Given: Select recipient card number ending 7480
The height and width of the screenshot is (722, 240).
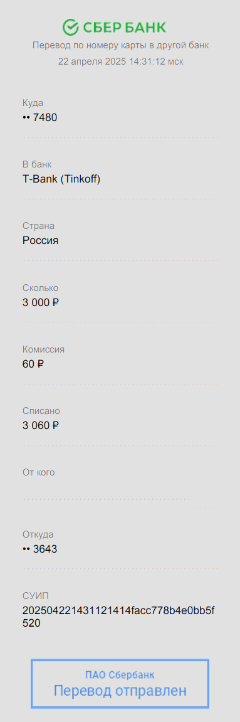Looking at the screenshot, I should 39,117.
